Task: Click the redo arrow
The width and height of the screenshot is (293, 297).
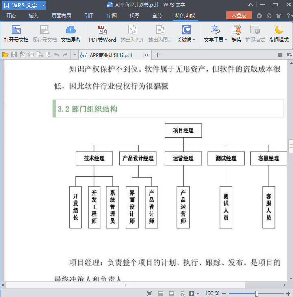Action: pos(65,55)
